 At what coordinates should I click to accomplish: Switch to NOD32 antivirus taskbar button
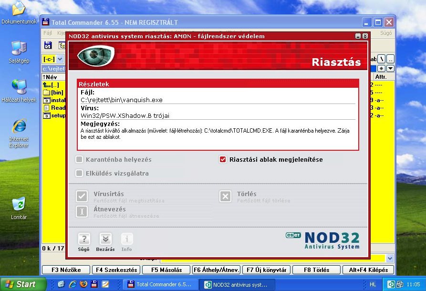(x=237, y=285)
